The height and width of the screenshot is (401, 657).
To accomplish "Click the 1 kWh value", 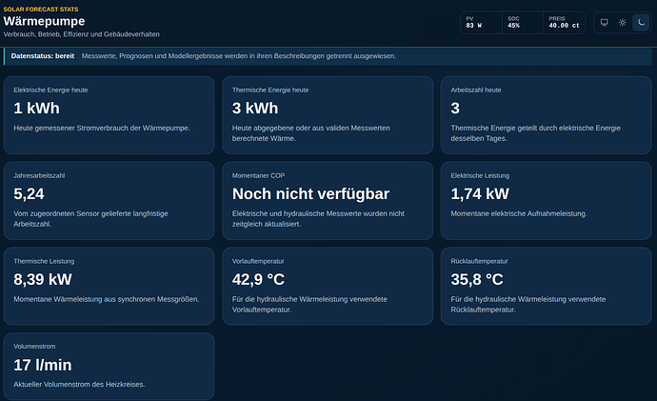I will tap(36, 108).
